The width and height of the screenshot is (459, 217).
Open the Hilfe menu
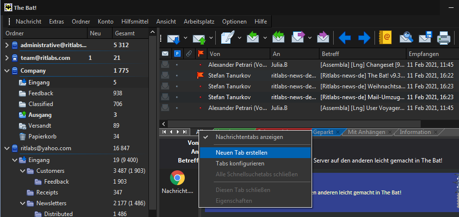tap(260, 22)
